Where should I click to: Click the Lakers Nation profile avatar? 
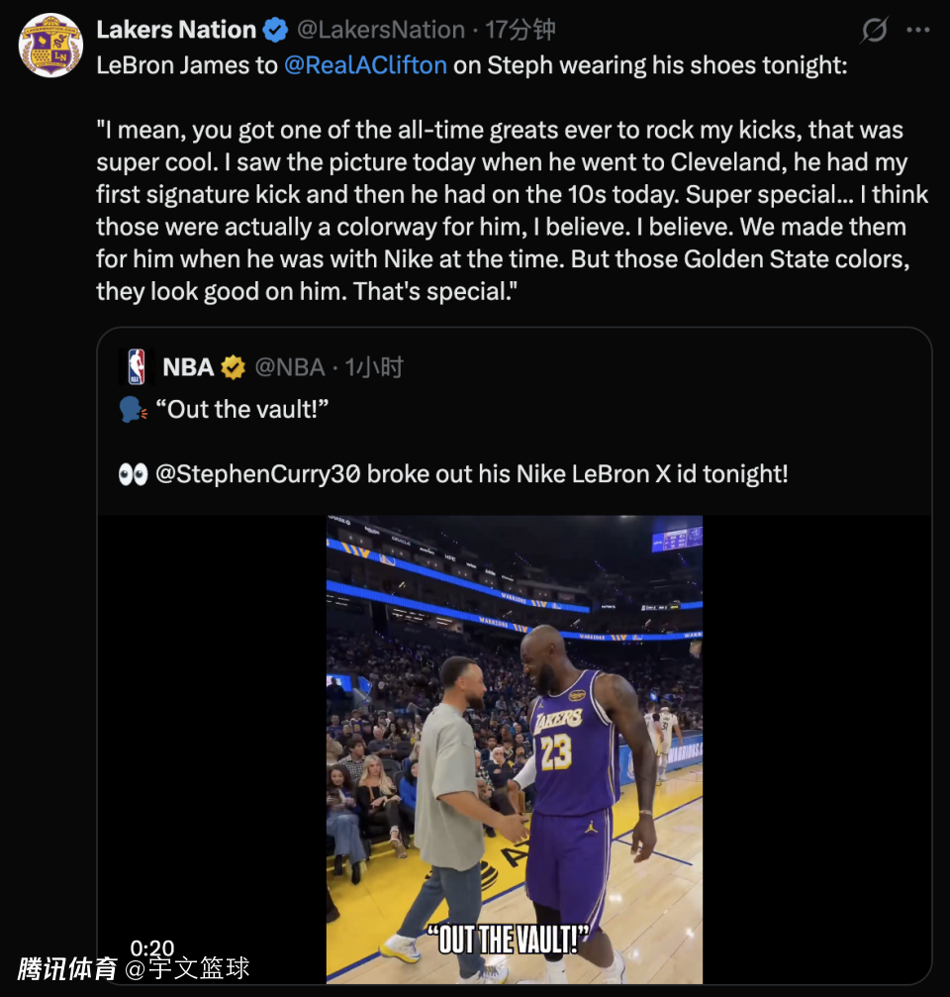tap(50, 45)
